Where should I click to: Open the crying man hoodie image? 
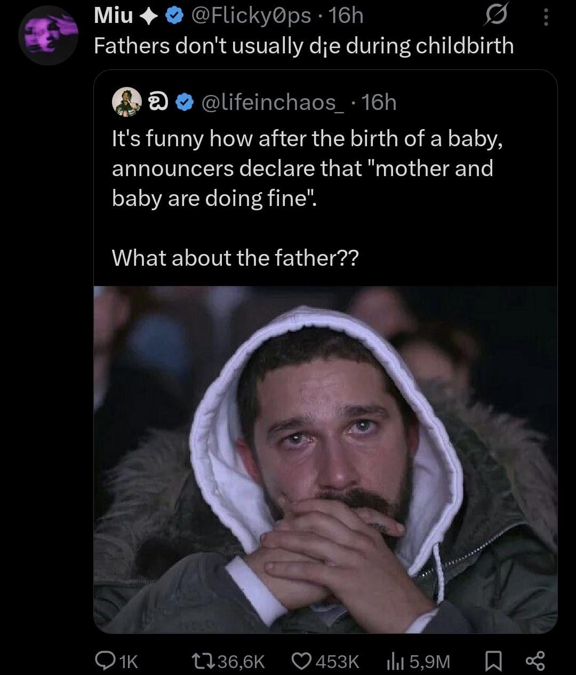point(325,459)
